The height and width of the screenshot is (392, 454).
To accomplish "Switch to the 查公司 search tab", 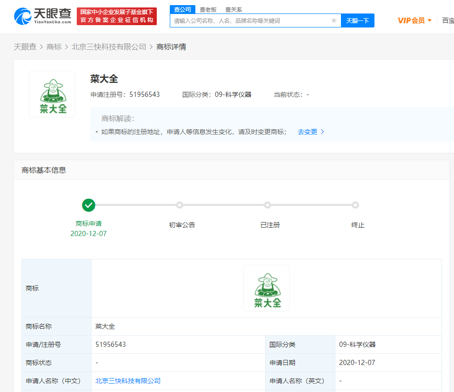I will [182, 10].
